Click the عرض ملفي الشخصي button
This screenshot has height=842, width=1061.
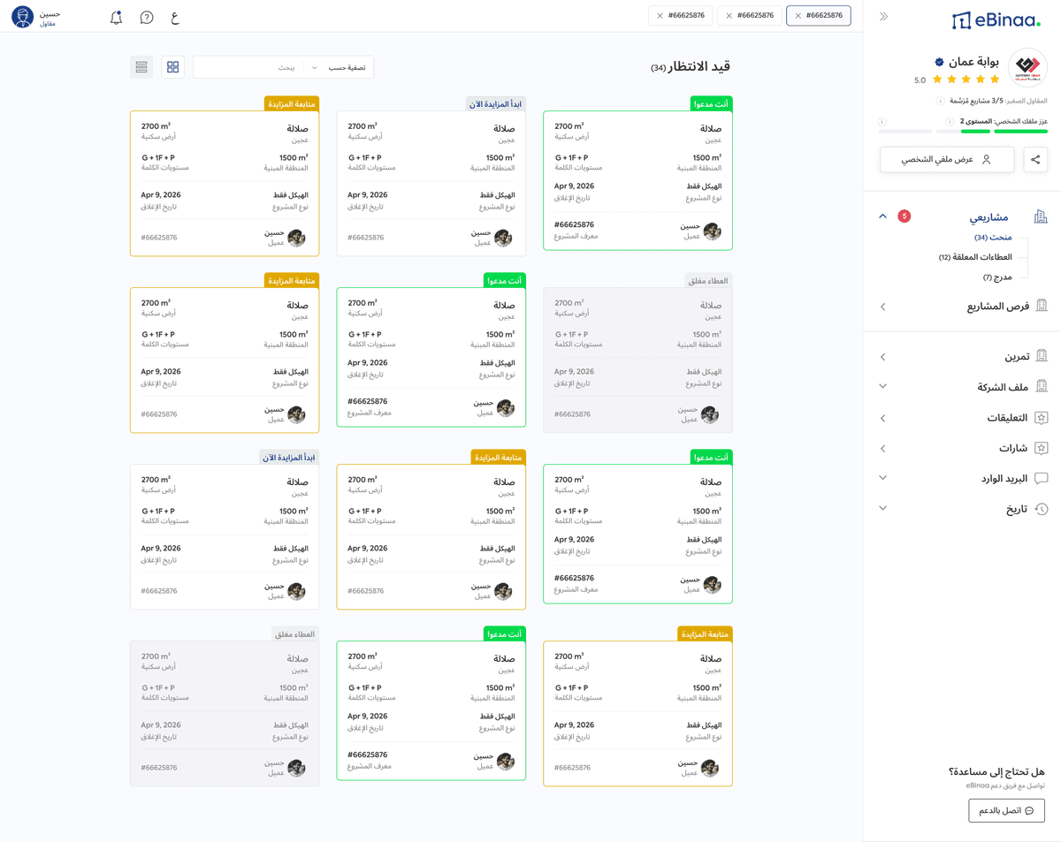pos(947,160)
